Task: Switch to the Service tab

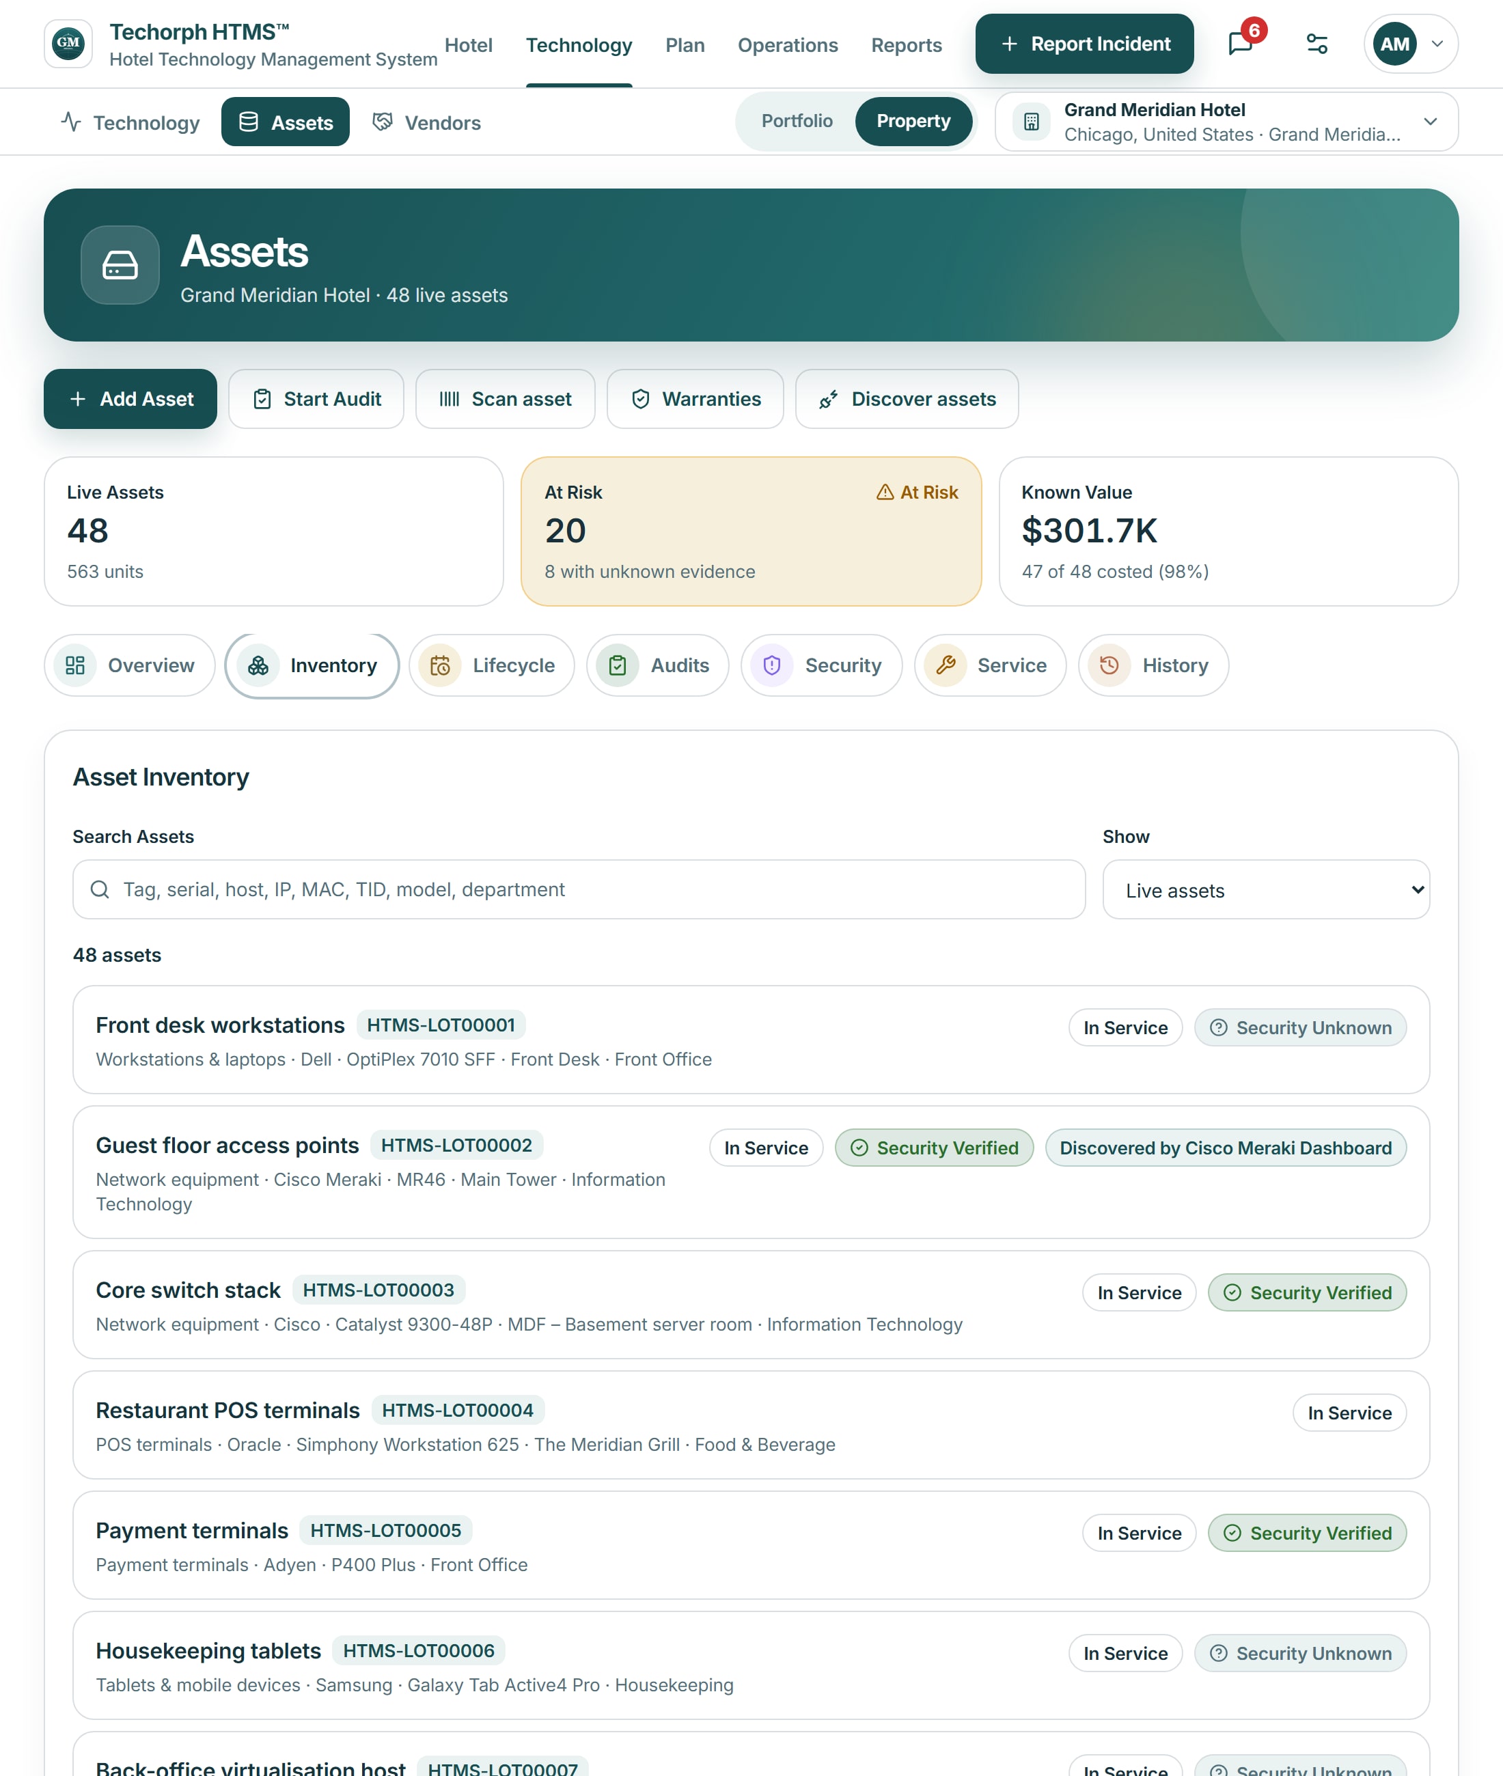Action: click(x=990, y=665)
